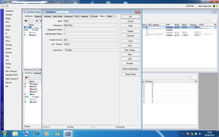The height and width of the screenshot is (137, 219).
Task: Switch to the Traffic tab
Action: pos(109,16)
